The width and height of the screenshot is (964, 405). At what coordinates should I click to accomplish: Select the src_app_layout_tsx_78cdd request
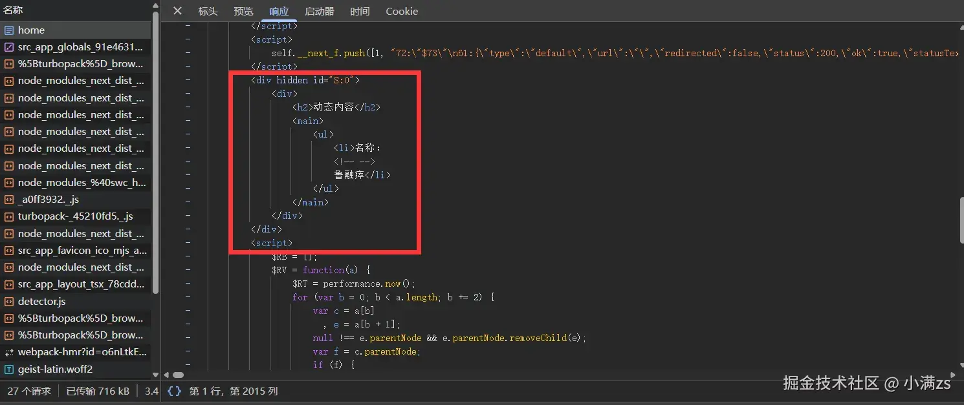(x=76, y=284)
